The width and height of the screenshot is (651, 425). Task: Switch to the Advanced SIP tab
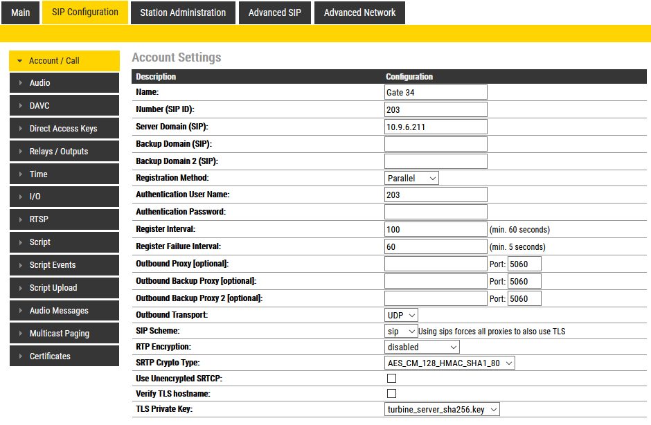[x=275, y=12]
